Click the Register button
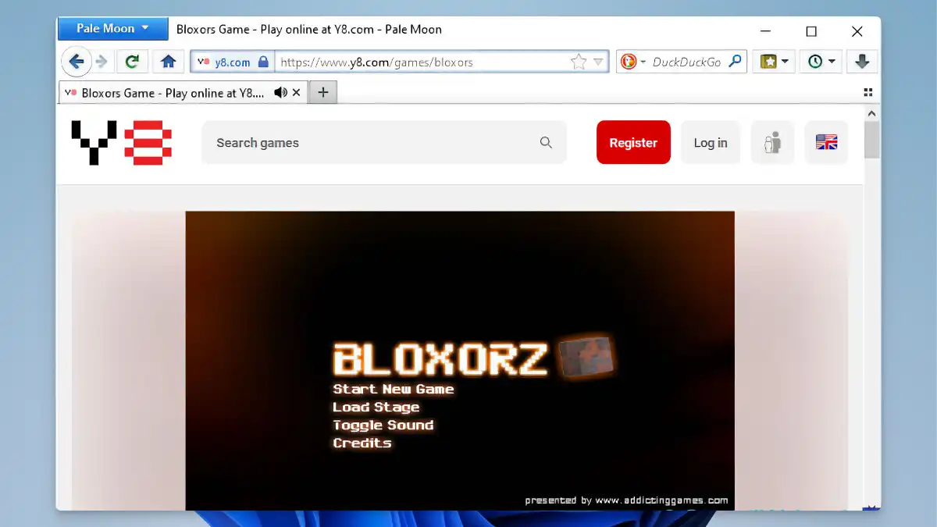 [633, 142]
